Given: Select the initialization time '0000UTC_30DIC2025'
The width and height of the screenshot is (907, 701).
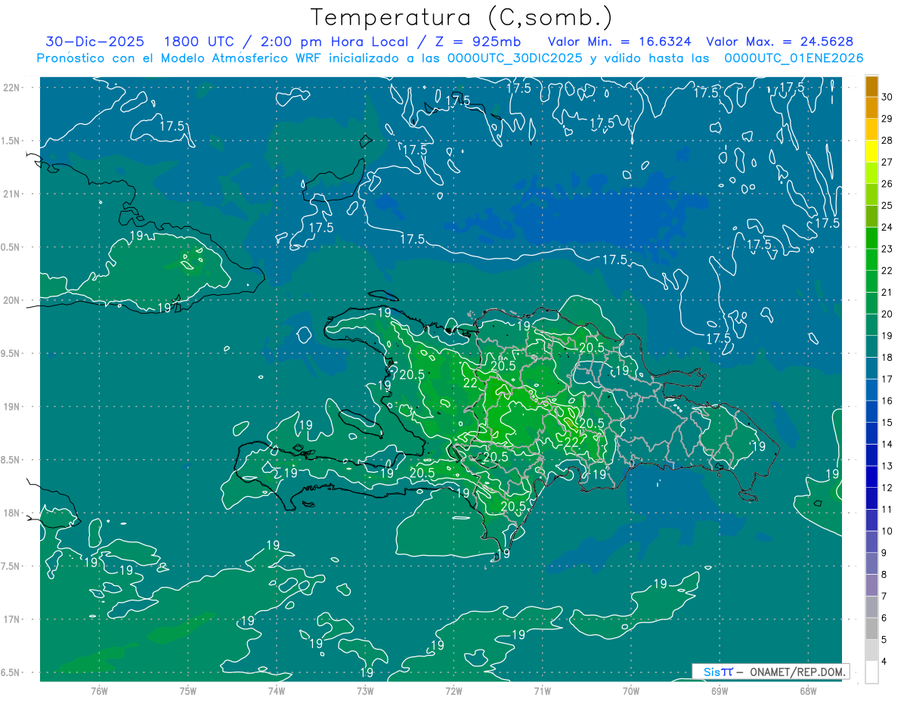Looking at the screenshot, I should point(515,58).
